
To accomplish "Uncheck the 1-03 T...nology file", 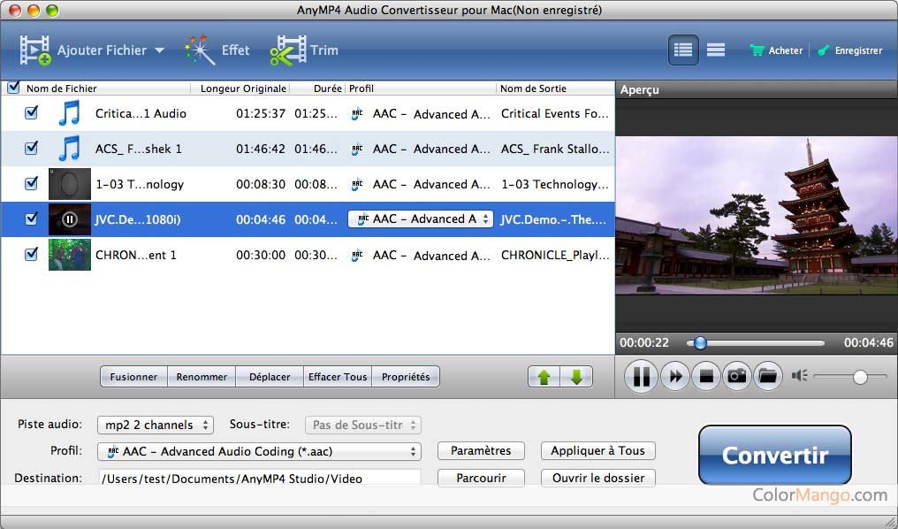I will coord(32,183).
